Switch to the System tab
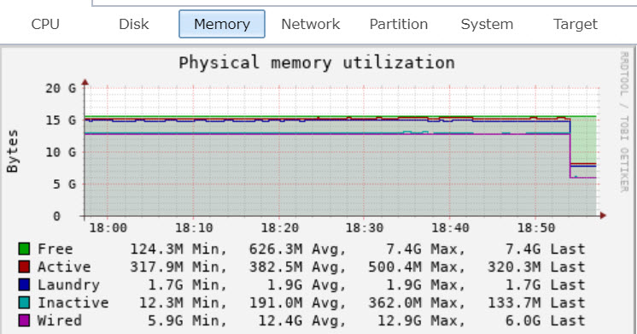Screen dimensions: 637x334 click(x=487, y=24)
